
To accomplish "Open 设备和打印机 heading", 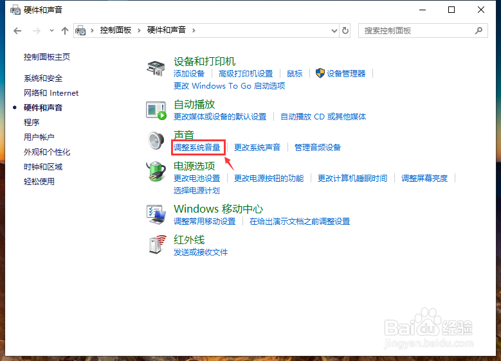I will coord(205,61).
